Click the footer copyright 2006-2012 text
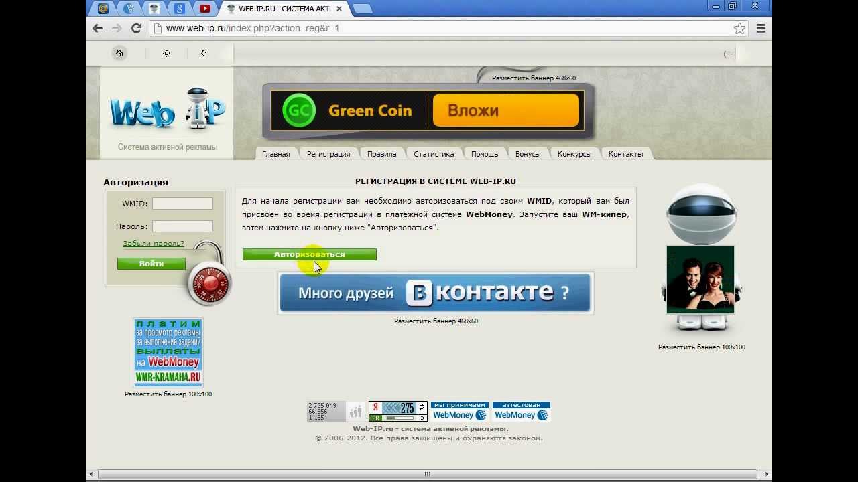The width and height of the screenshot is (858, 482). pyautogui.click(x=429, y=438)
